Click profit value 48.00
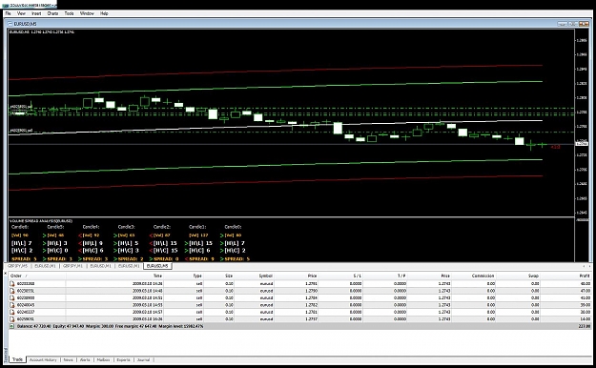Screen dimensions: 596x368 [586, 283]
